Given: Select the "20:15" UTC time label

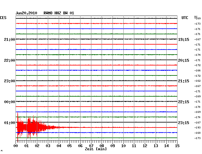Looking at the screenshot, I should 184,60.
